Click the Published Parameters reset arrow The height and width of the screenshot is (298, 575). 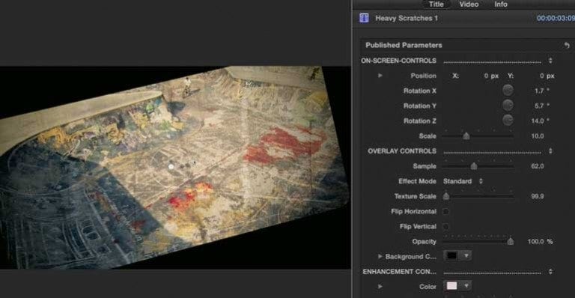tap(567, 46)
